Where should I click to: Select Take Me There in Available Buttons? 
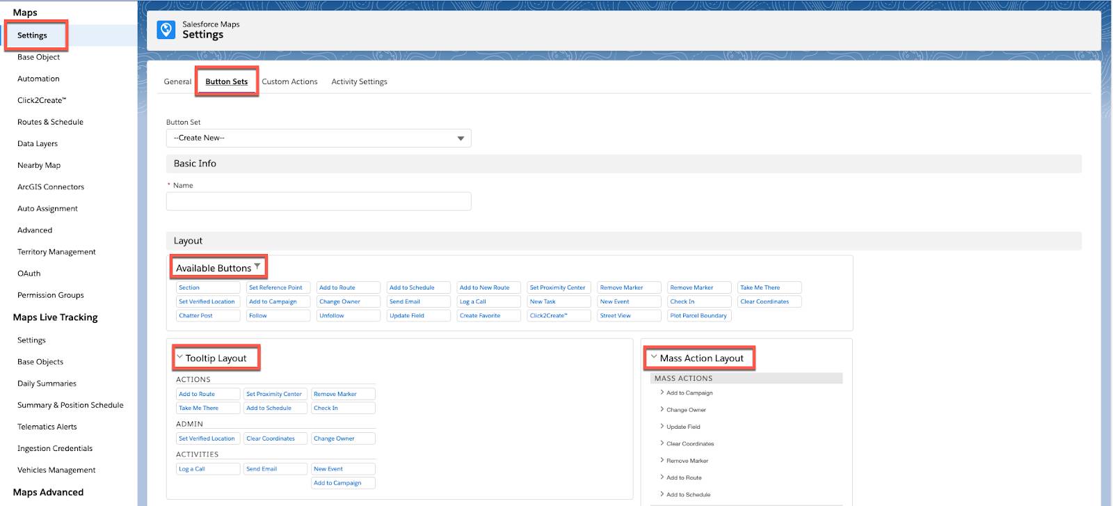[x=770, y=287]
